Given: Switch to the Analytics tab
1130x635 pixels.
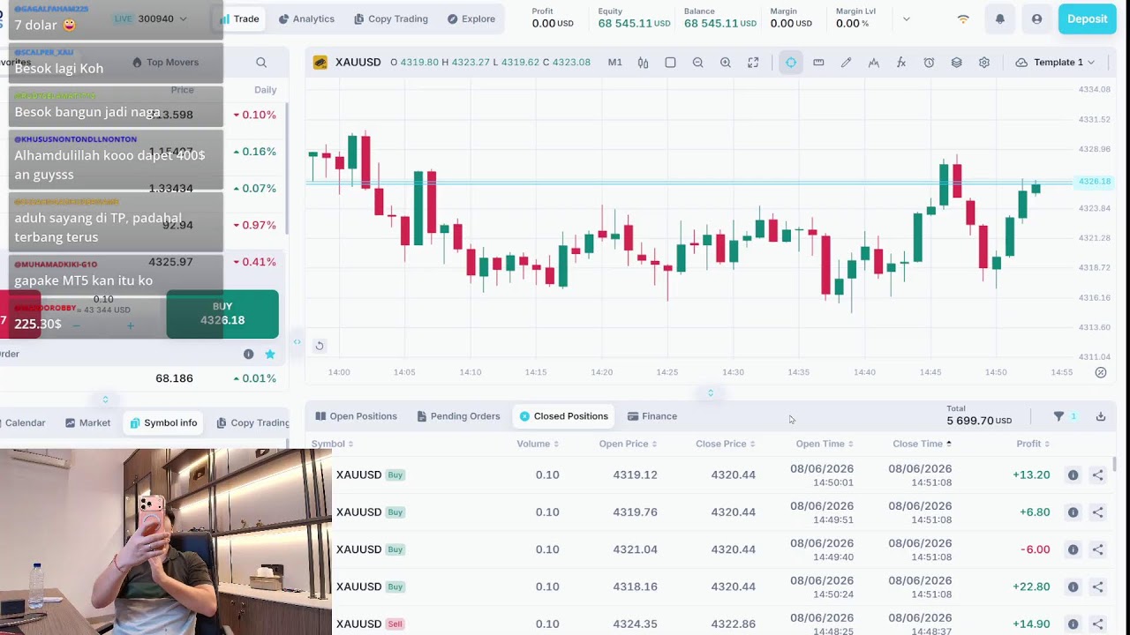Looking at the screenshot, I should coord(306,19).
